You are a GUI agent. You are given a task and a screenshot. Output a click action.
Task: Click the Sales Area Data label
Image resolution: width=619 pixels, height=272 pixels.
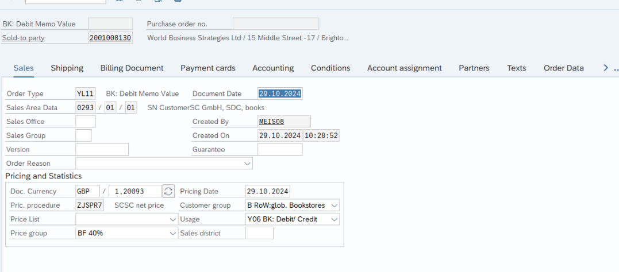coord(32,108)
